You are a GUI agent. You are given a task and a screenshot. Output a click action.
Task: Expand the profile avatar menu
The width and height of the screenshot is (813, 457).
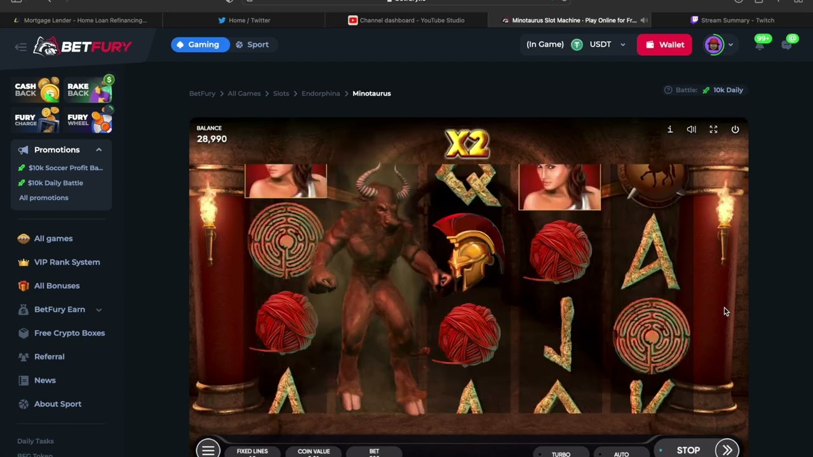730,44
